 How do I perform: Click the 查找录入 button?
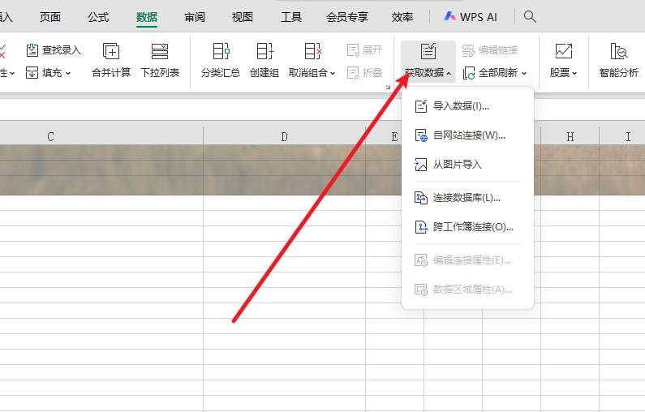point(54,50)
